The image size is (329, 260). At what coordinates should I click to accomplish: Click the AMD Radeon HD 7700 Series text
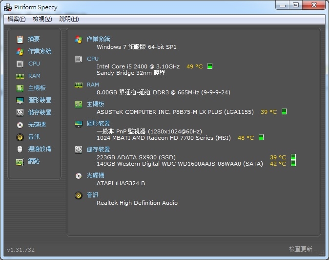164,138
